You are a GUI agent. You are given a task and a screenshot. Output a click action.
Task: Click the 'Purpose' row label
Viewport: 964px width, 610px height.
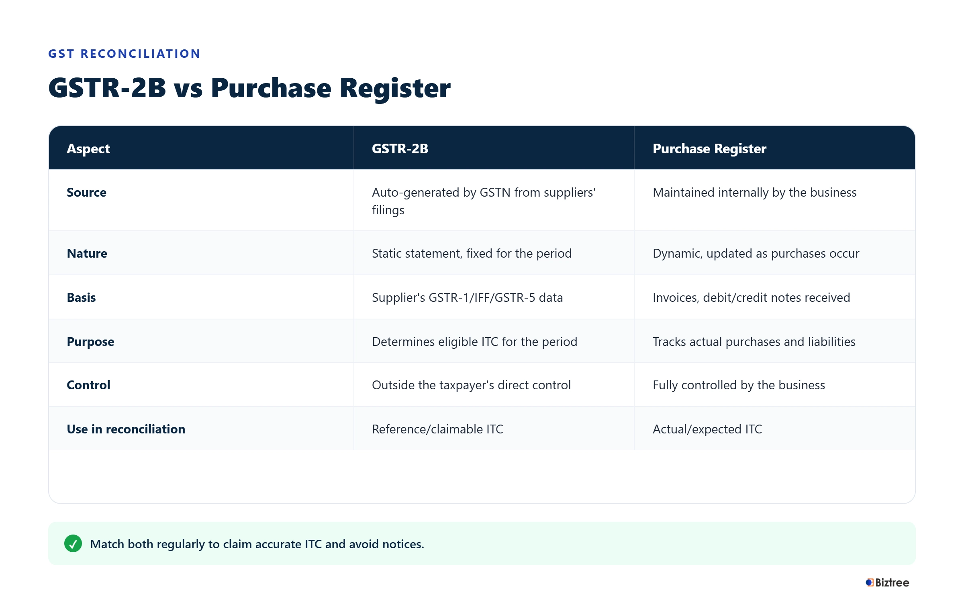90,342
